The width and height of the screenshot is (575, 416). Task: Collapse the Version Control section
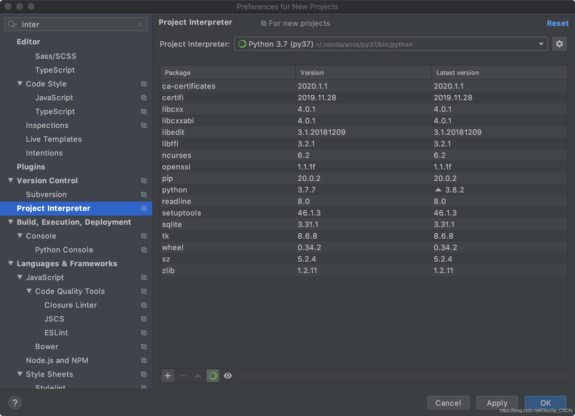(x=11, y=180)
